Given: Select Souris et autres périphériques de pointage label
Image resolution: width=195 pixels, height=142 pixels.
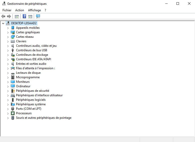Looking at the screenshot, I should pyautogui.click(x=44, y=118).
